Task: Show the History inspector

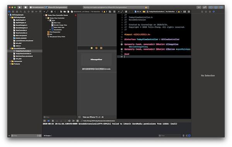Action: (206, 12)
